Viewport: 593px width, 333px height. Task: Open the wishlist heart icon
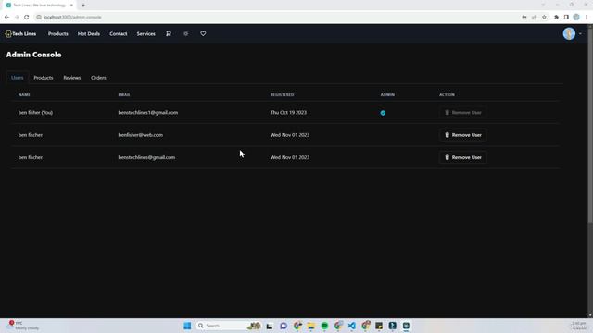tap(203, 33)
